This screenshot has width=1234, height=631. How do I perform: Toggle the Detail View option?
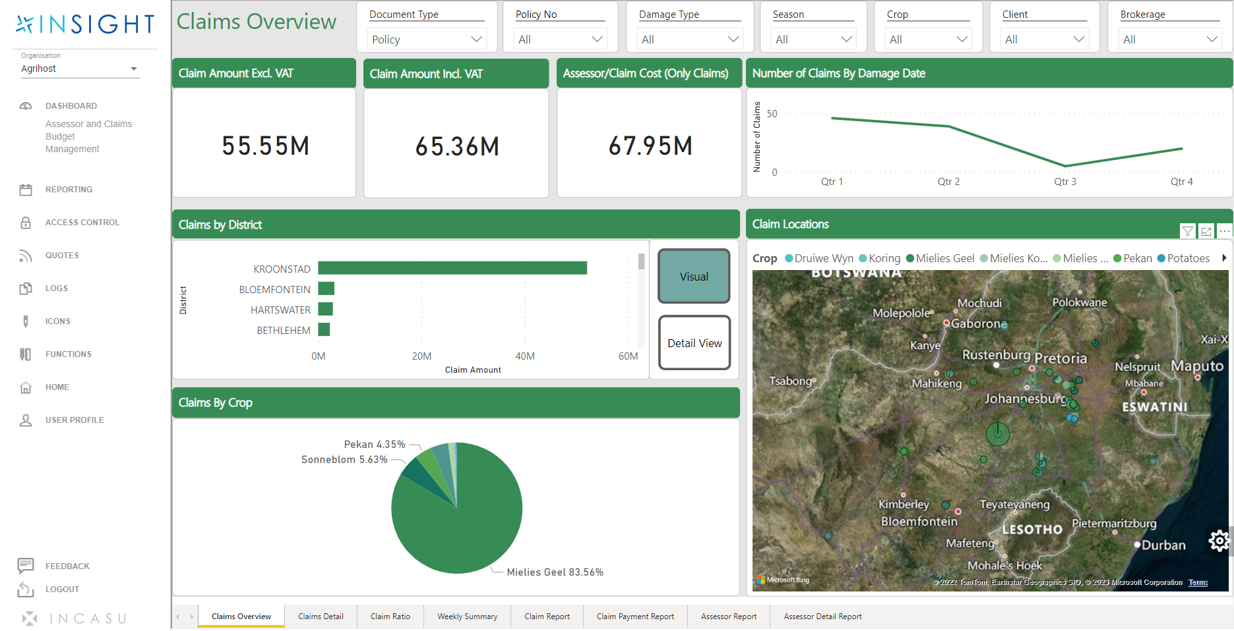pos(694,343)
